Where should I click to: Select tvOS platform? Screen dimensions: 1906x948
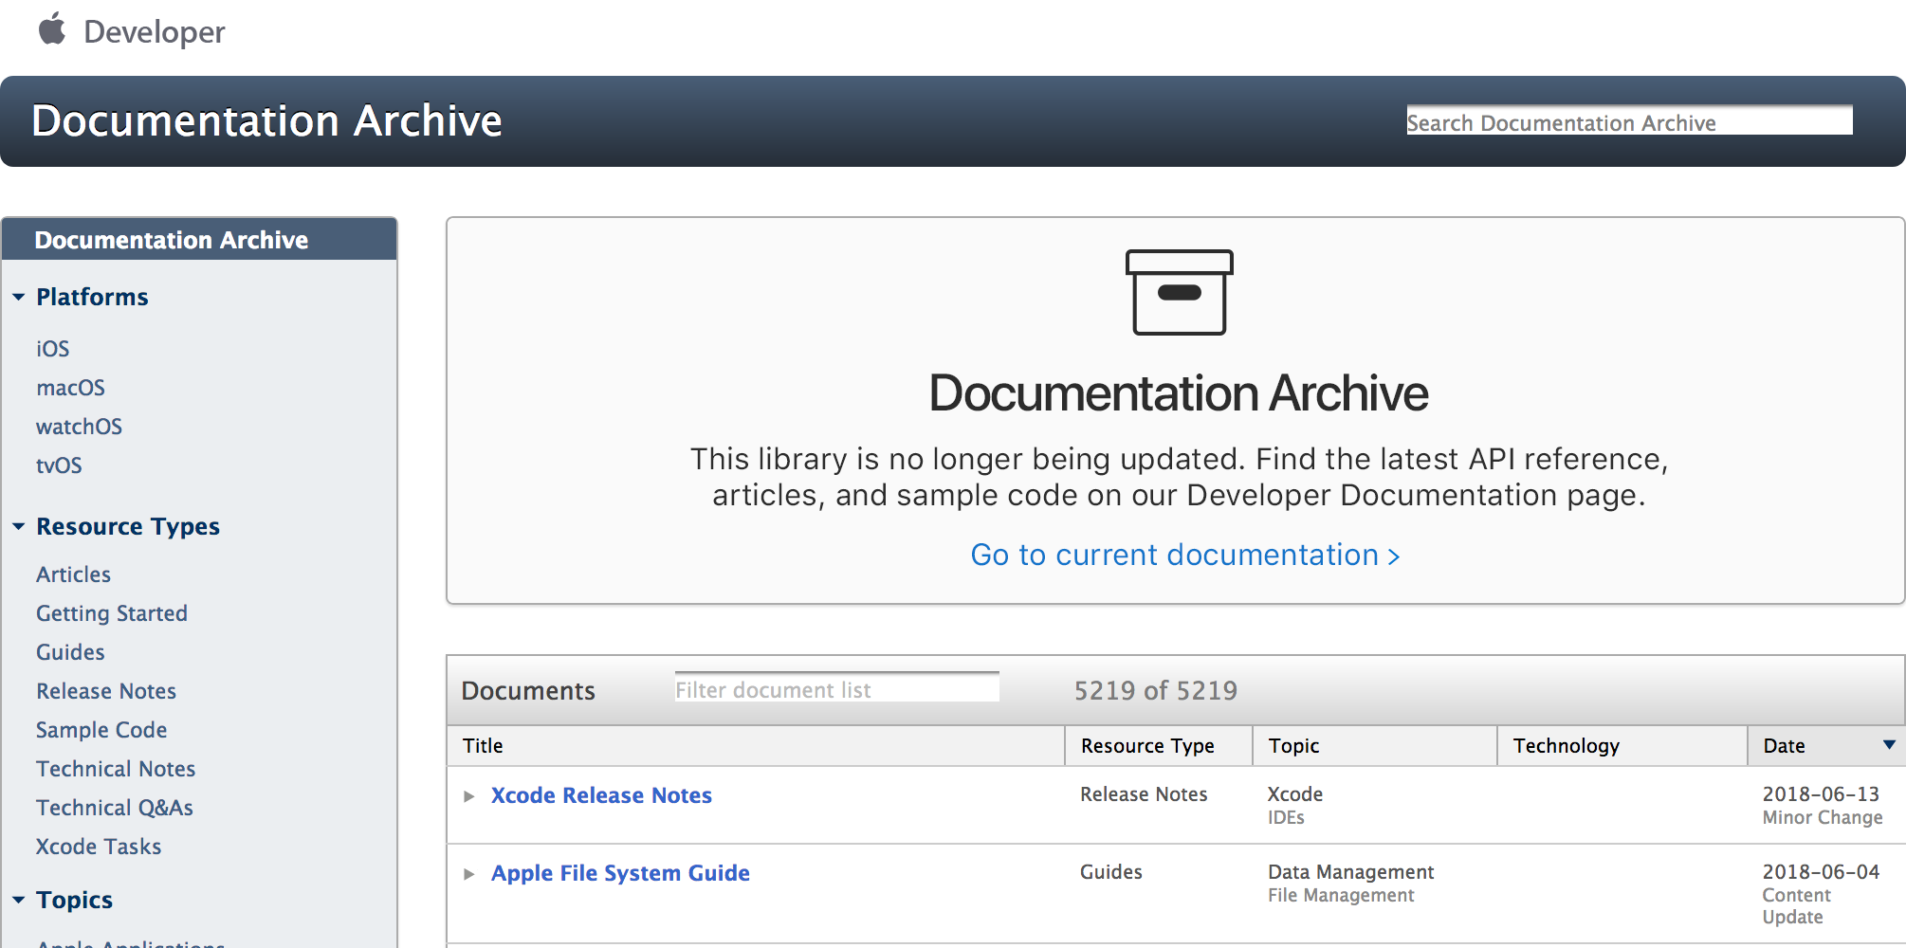pyautogui.click(x=59, y=465)
